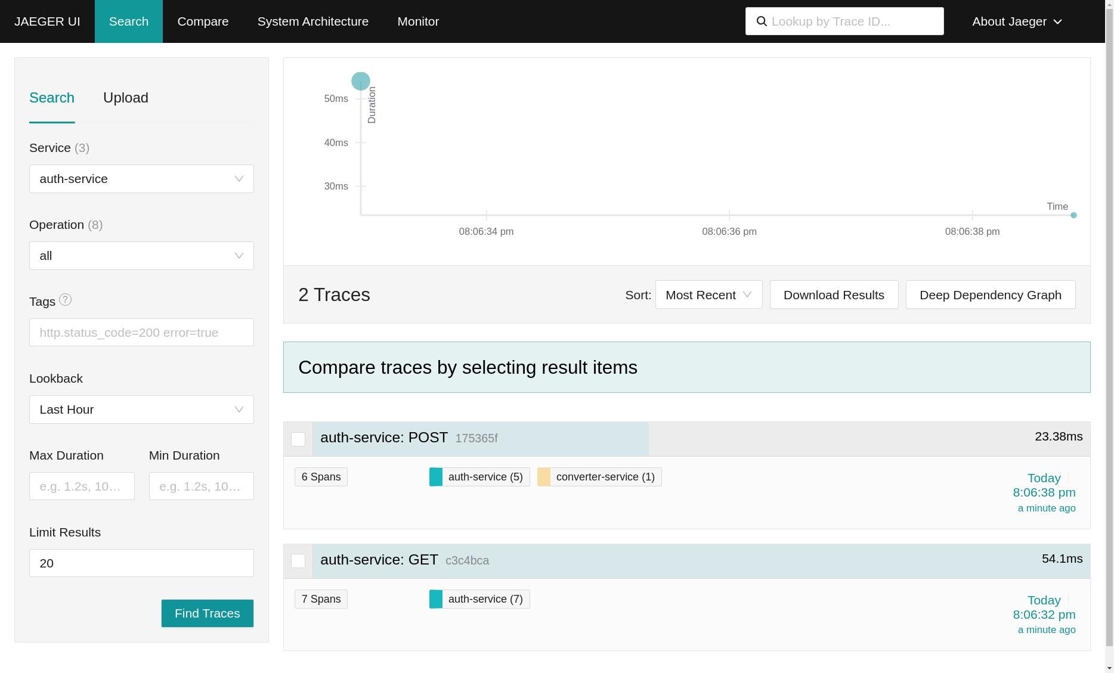Viewport: 1114px width, 673px height.
Task: Select the checkbox for the auth-service POST trace
Action: (298, 439)
